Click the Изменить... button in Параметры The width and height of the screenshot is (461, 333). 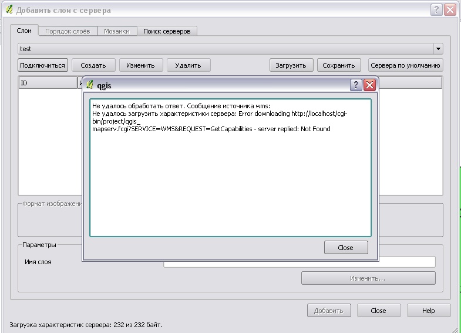coord(368,278)
